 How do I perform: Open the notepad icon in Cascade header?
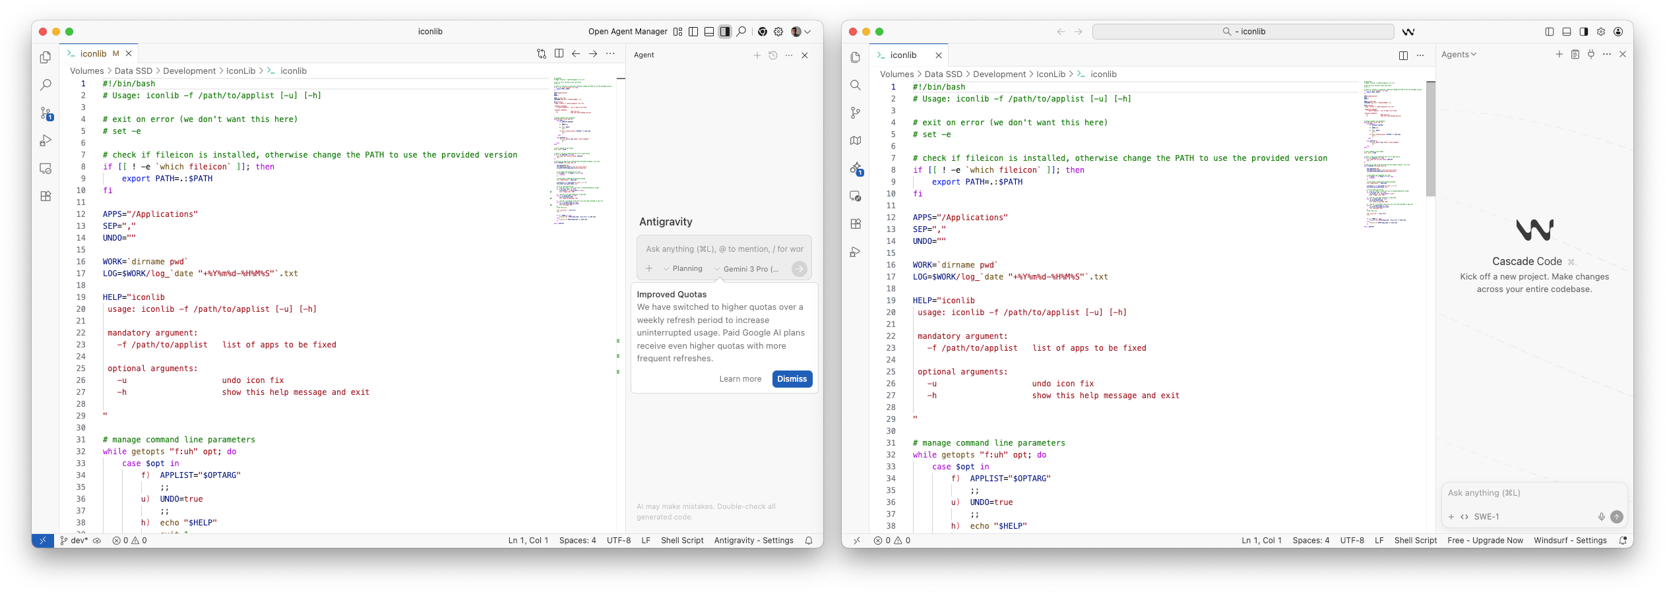[1575, 55]
